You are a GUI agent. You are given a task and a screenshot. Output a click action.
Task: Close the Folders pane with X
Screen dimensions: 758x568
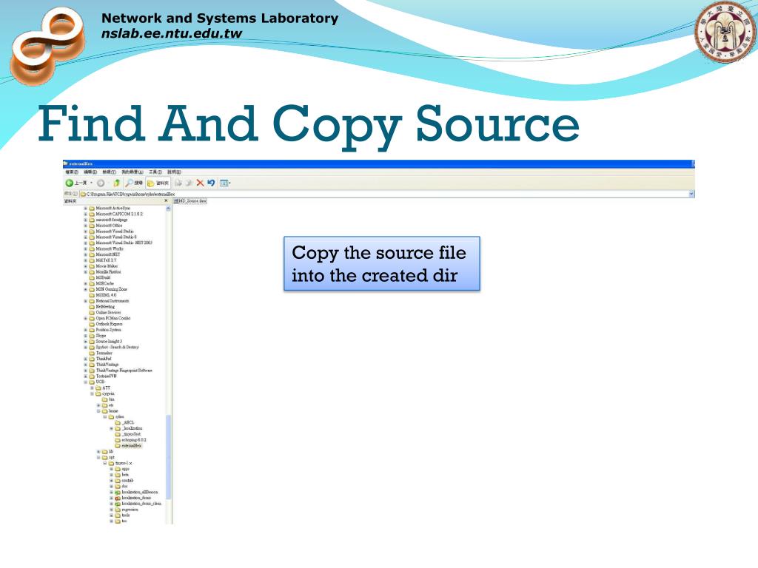click(166, 201)
